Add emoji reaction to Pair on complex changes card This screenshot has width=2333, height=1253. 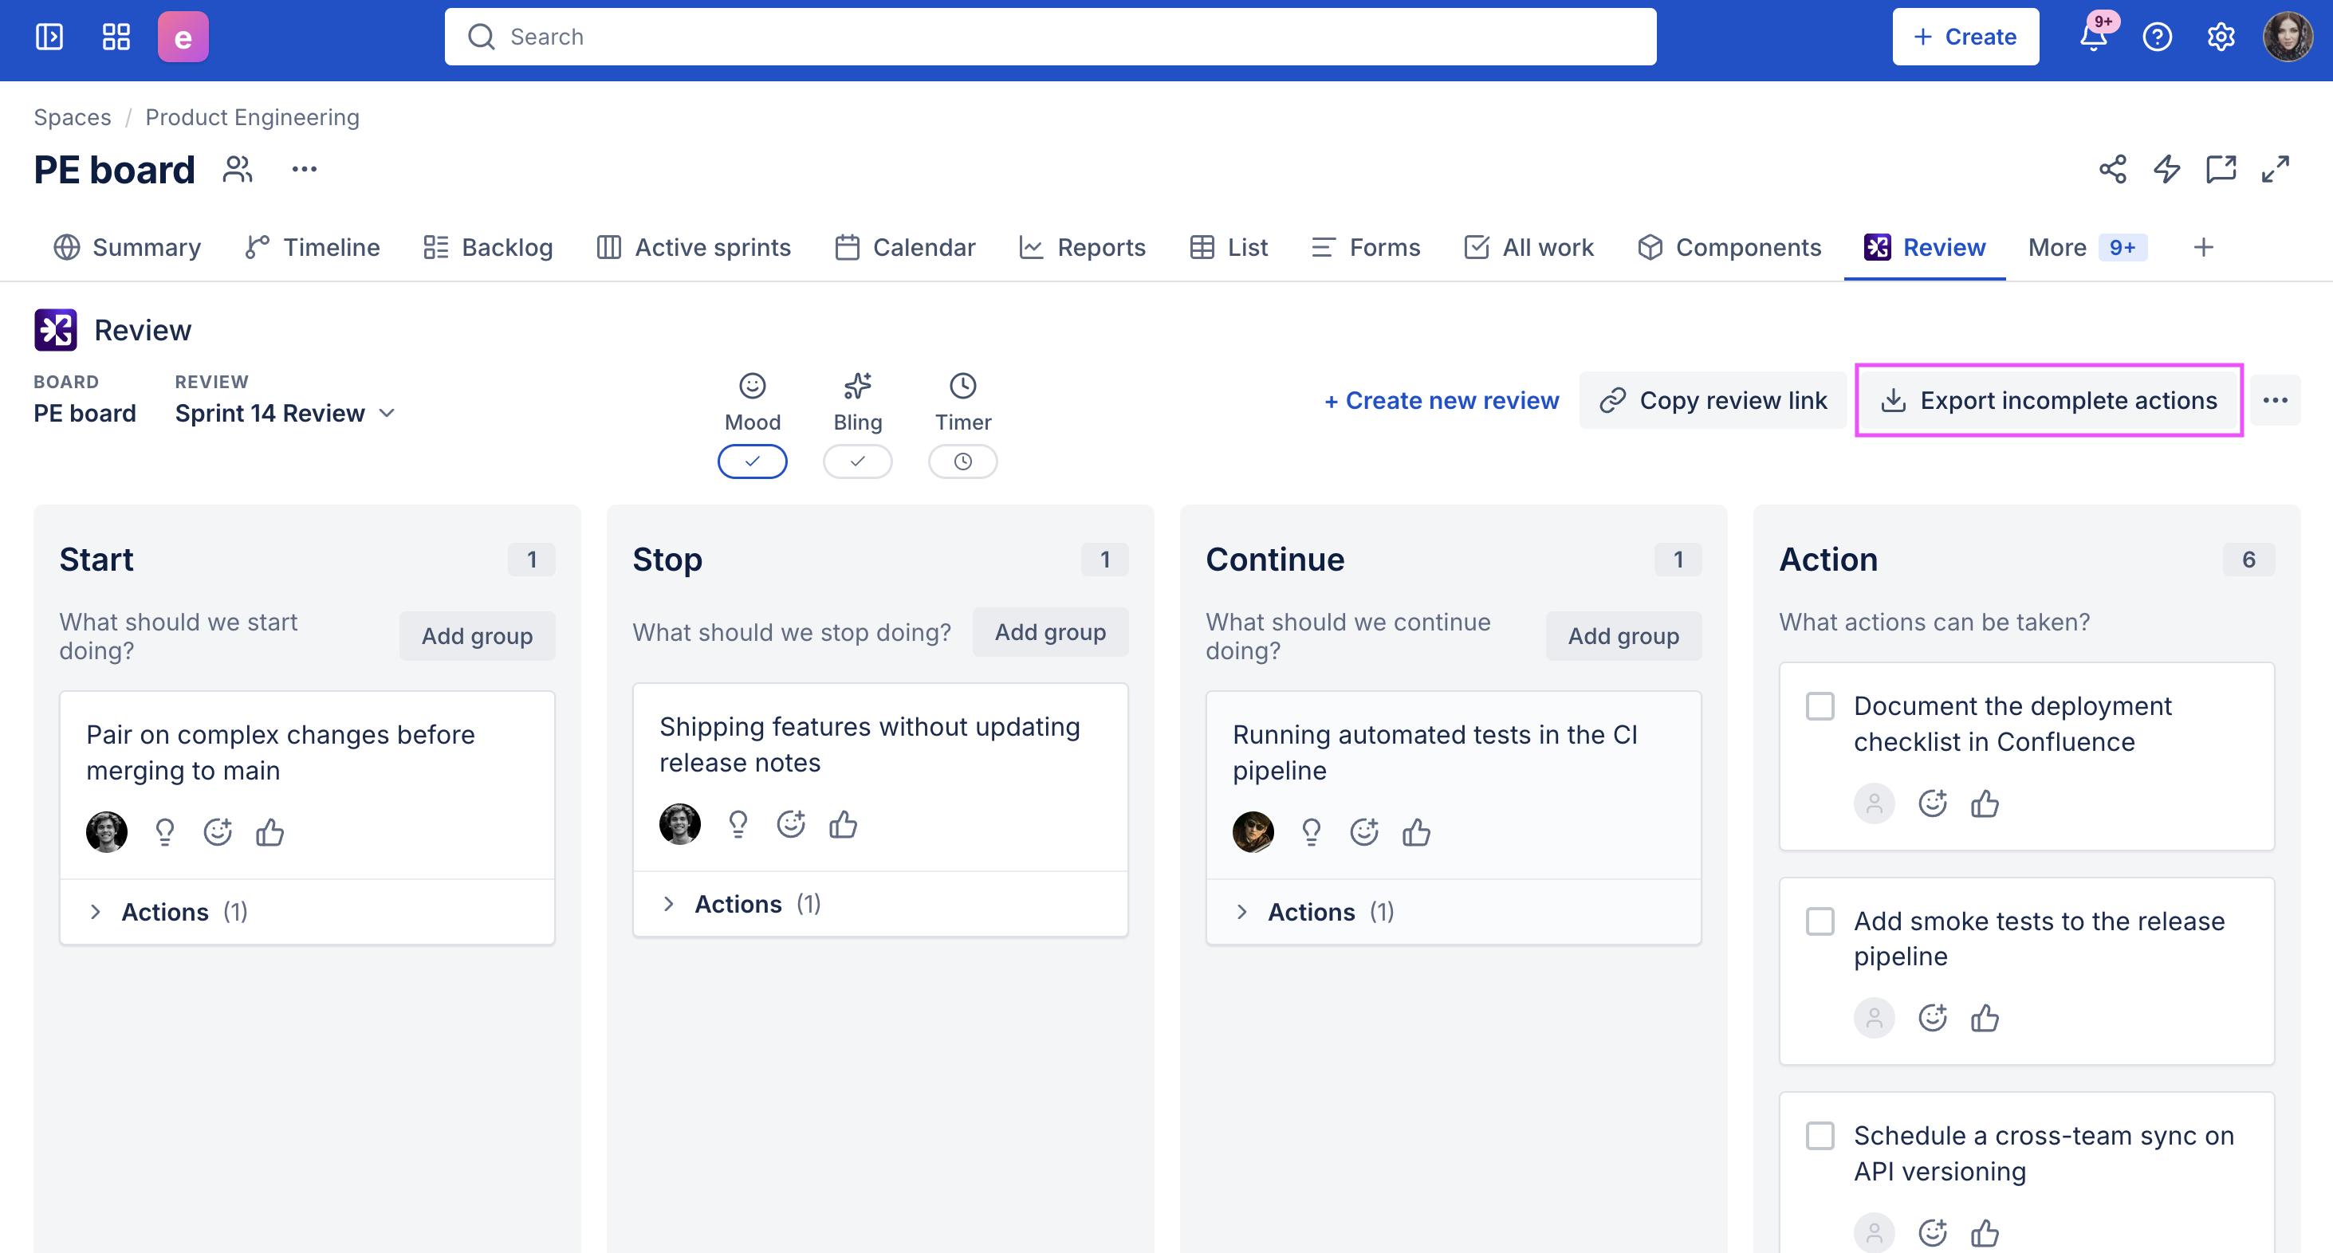pyautogui.click(x=218, y=831)
